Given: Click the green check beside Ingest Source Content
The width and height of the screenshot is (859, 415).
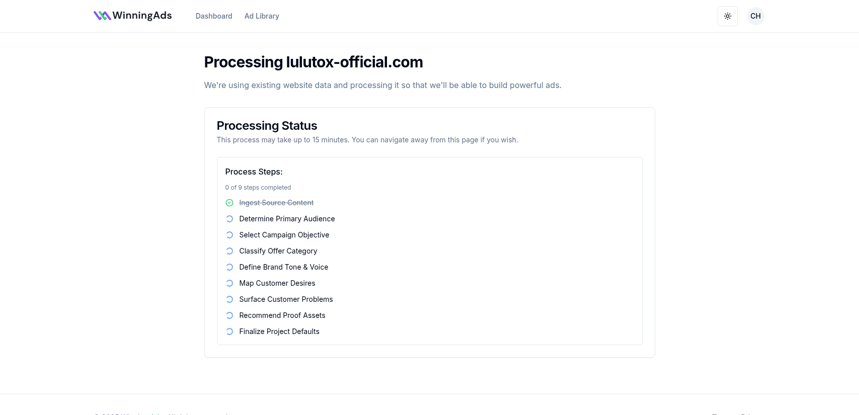Looking at the screenshot, I should (x=229, y=203).
